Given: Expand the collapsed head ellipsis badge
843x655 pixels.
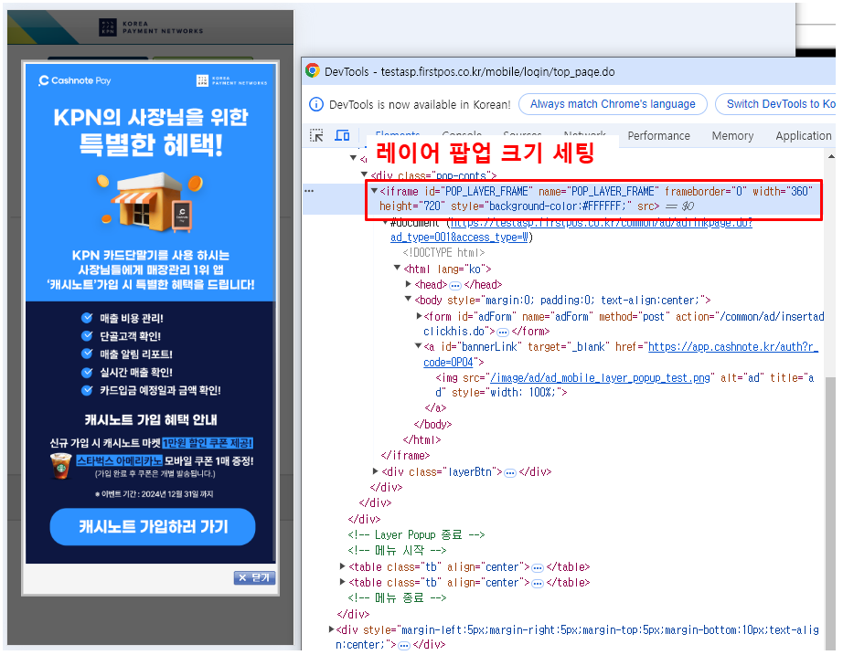Looking at the screenshot, I should point(454,285).
